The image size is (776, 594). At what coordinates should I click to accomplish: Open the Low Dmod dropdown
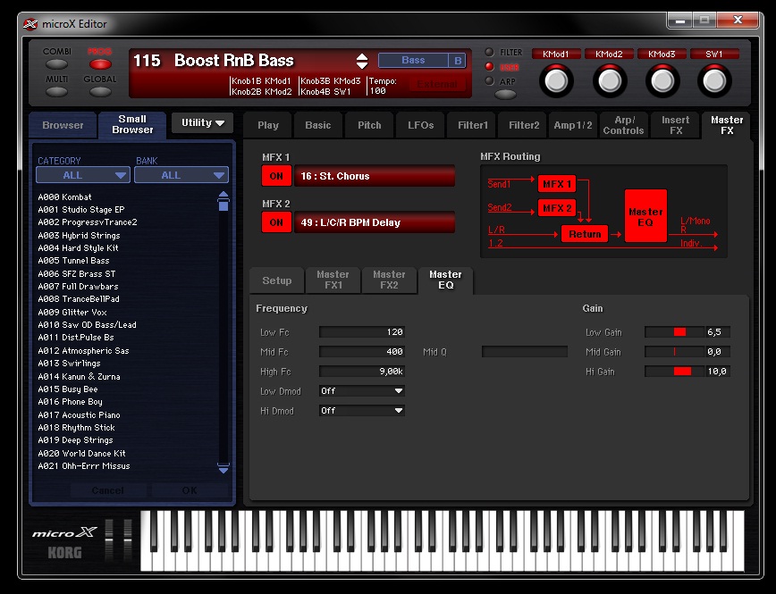[362, 391]
